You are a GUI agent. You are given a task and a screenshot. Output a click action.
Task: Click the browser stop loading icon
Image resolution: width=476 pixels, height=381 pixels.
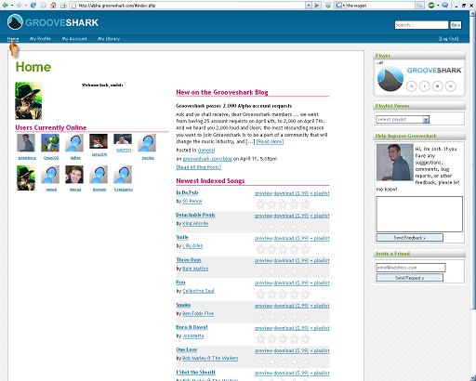coord(44,5)
